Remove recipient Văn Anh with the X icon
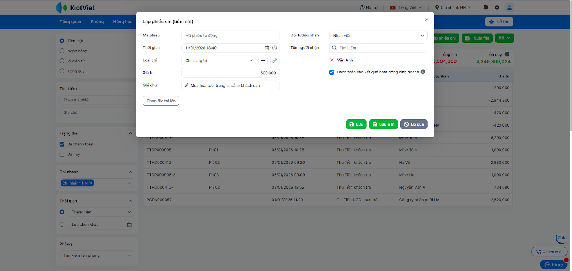Image resolution: width=572 pixels, height=271 pixels. [x=332, y=60]
